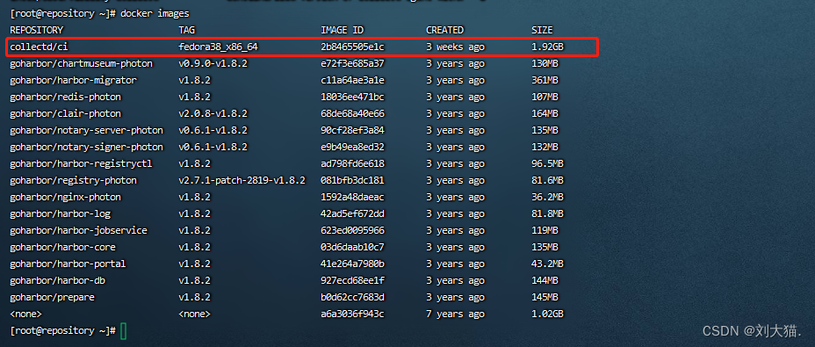
Task: Click image ID 623ed0095966
Action: click(352, 230)
